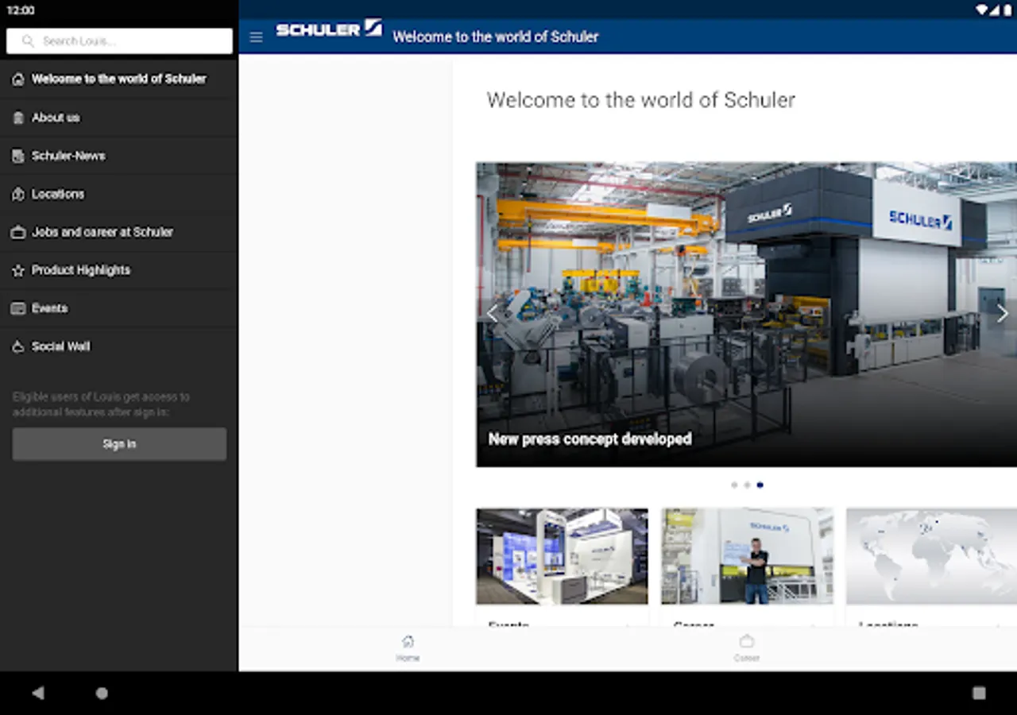1017x715 pixels.
Task: Go to previous carousel slide arrow
Action: [493, 314]
